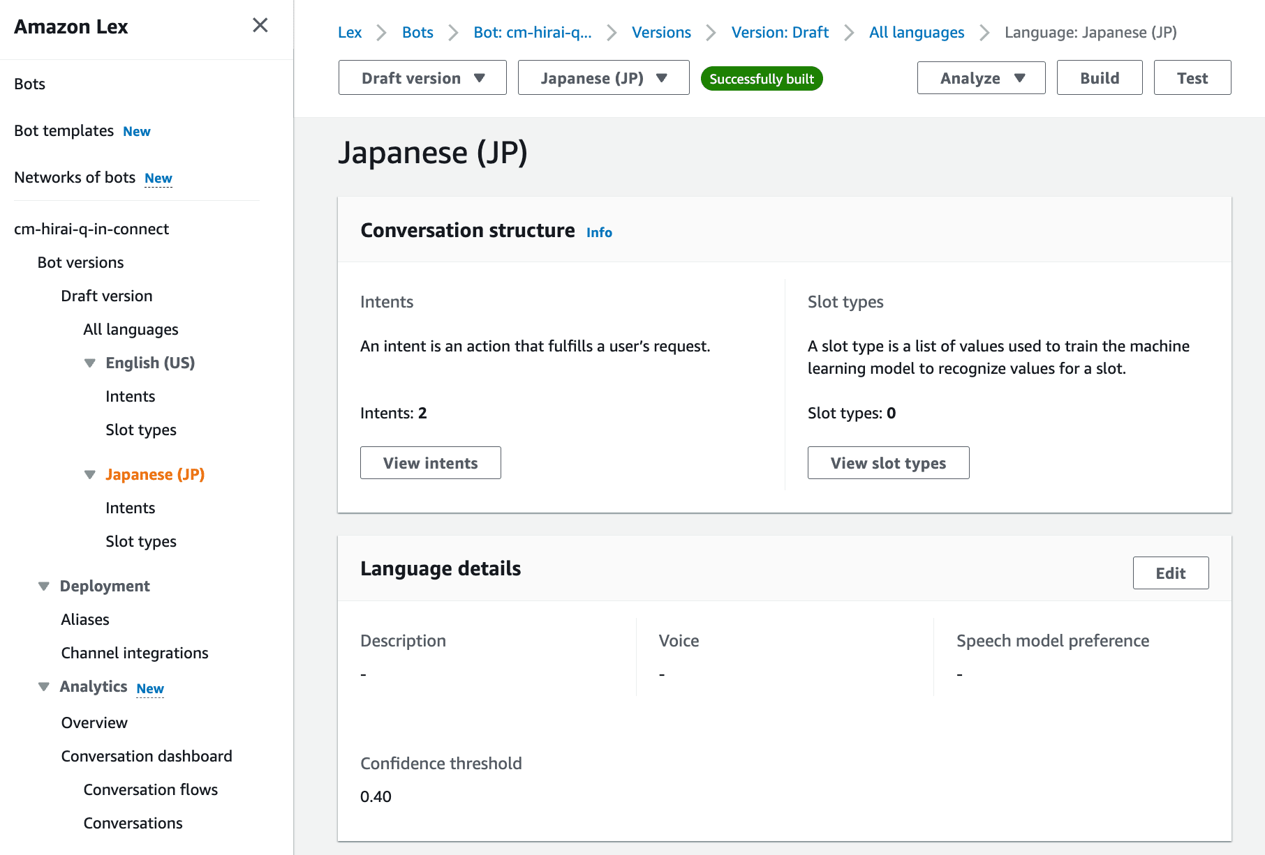Click the Build button
Screen dimensions: 1265x855
coord(1100,78)
